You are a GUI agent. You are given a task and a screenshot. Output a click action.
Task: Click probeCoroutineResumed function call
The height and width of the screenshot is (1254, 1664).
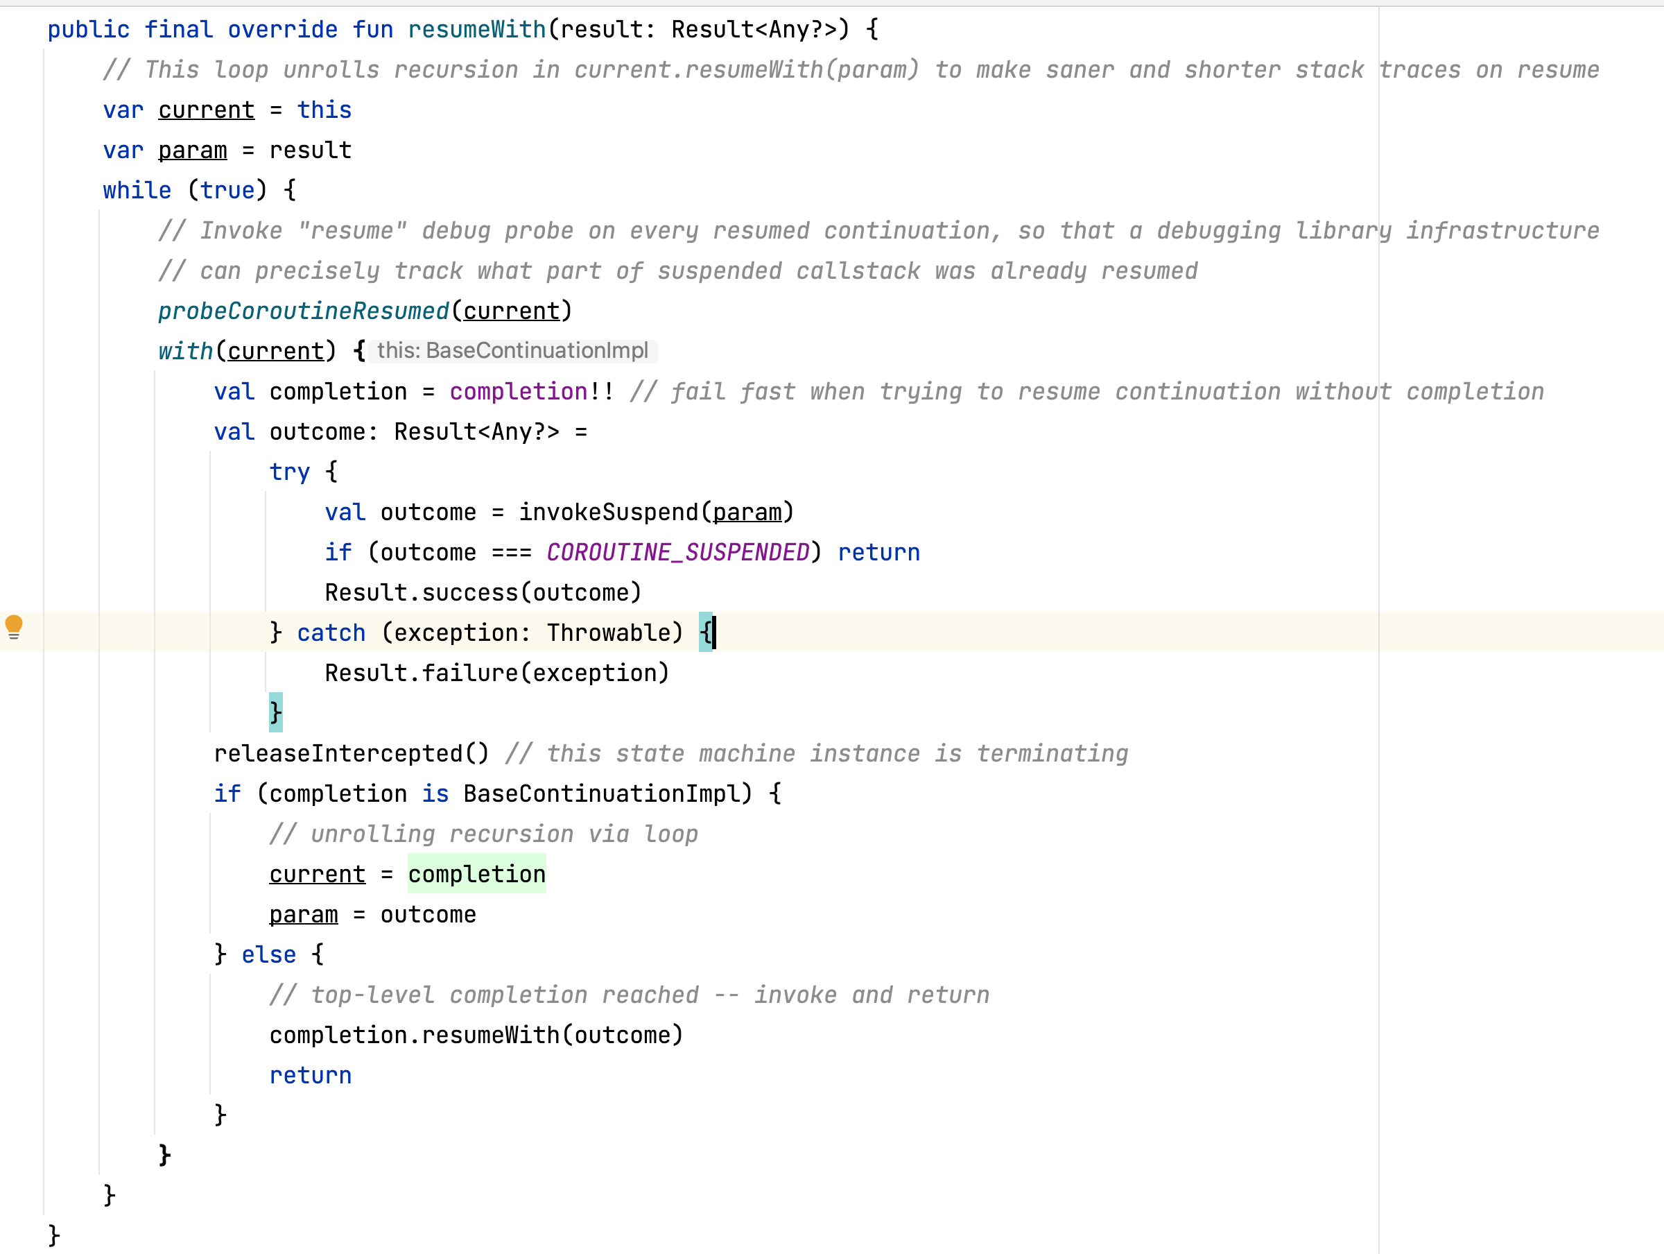pos(303,311)
